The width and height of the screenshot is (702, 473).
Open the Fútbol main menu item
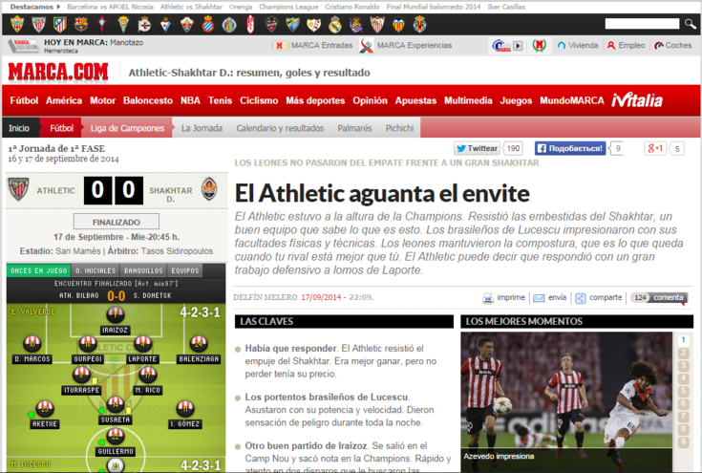(x=24, y=100)
